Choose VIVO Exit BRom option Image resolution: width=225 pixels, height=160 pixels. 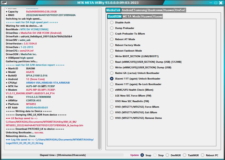(112, 113)
